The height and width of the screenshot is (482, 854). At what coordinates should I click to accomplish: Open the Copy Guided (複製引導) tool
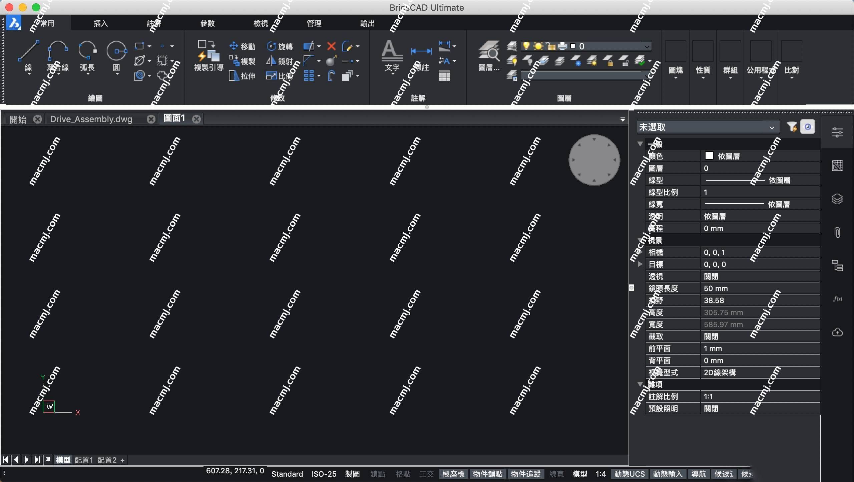click(209, 56)
